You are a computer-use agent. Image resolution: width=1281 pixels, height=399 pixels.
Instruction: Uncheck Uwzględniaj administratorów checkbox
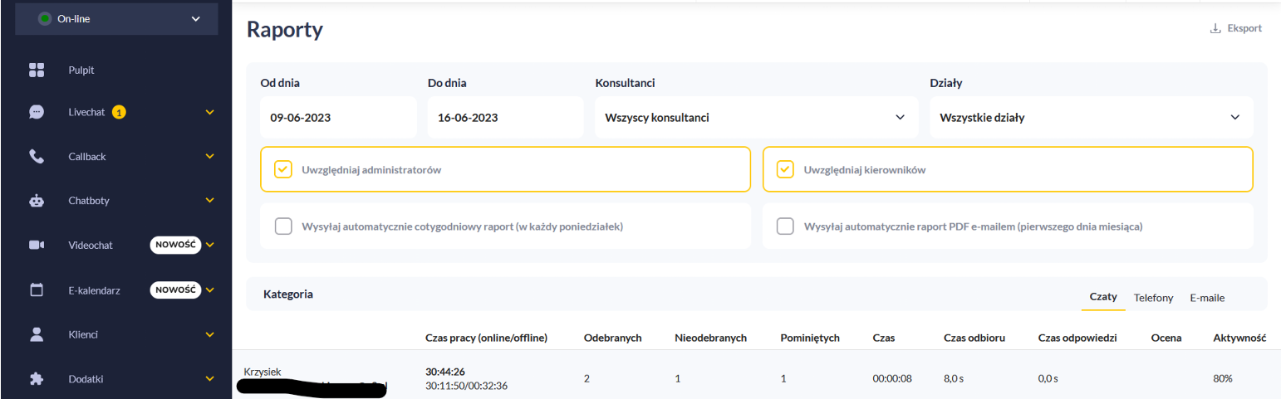click(x=283, y=170)
